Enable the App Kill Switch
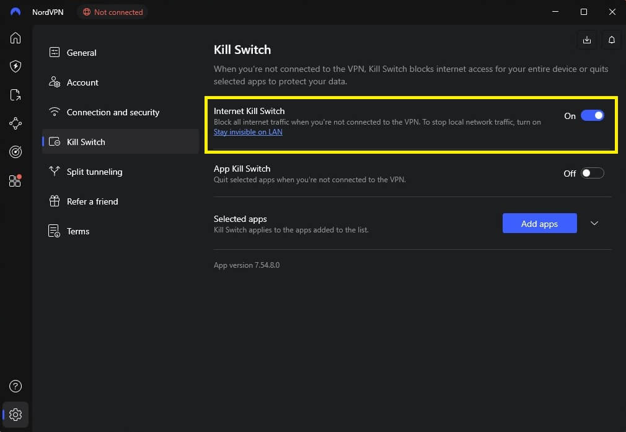Viewport: 626px width, 432px height. coord(592,173)
